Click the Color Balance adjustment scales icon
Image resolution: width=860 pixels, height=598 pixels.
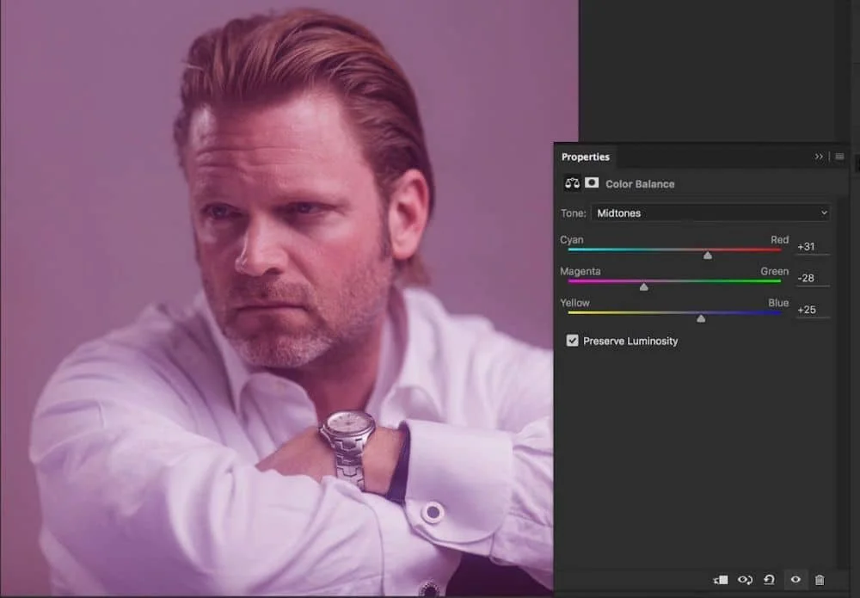(572, 183)
